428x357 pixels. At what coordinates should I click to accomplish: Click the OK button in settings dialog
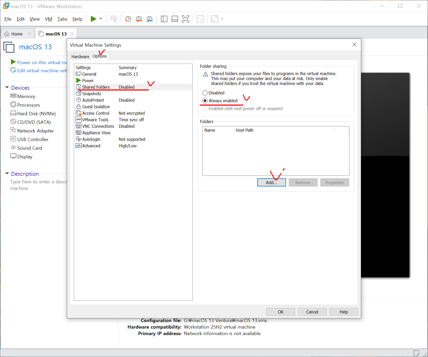(x=280, y=312)
